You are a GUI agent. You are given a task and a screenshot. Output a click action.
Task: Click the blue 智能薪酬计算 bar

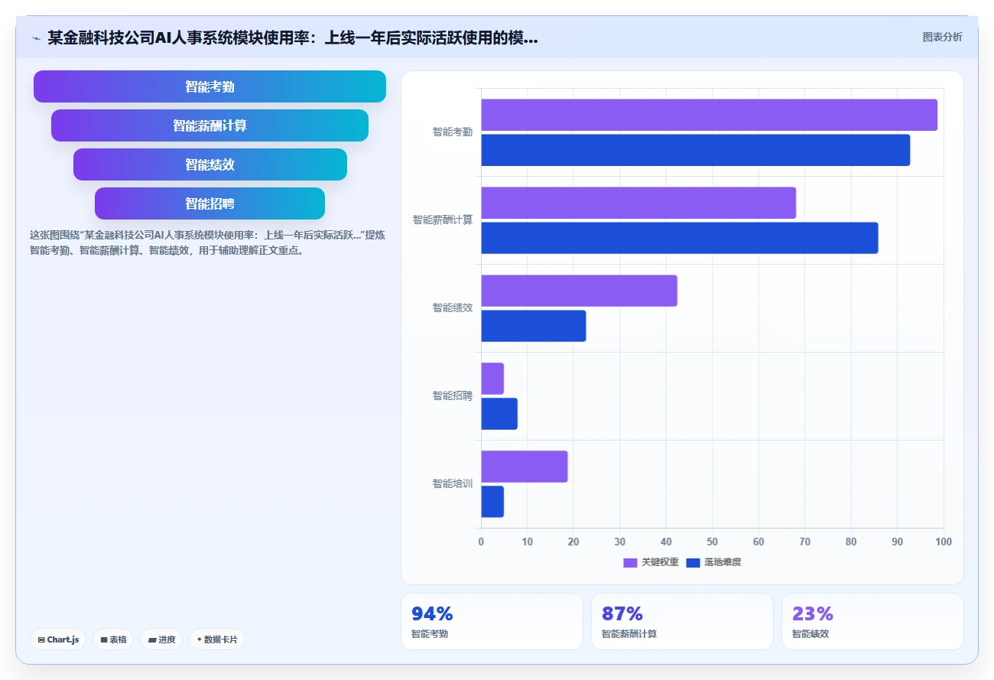[x=679, y=238]
